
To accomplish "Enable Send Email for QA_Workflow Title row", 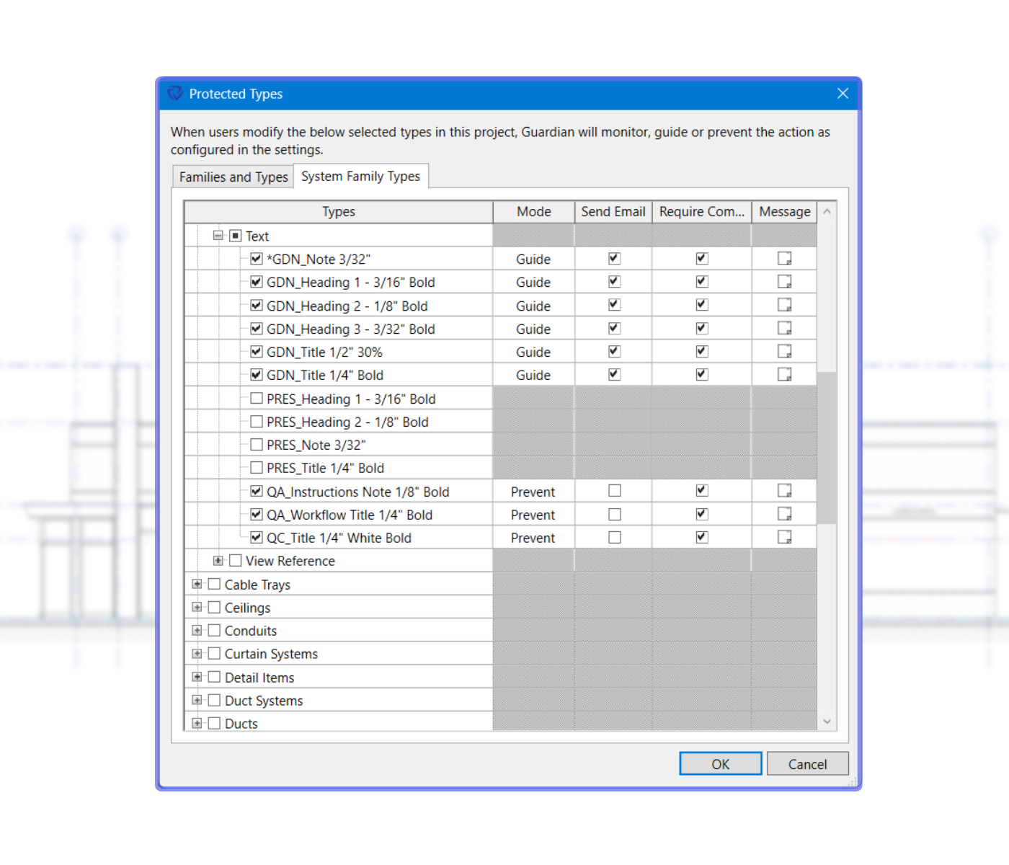I will tap(615, 514).
